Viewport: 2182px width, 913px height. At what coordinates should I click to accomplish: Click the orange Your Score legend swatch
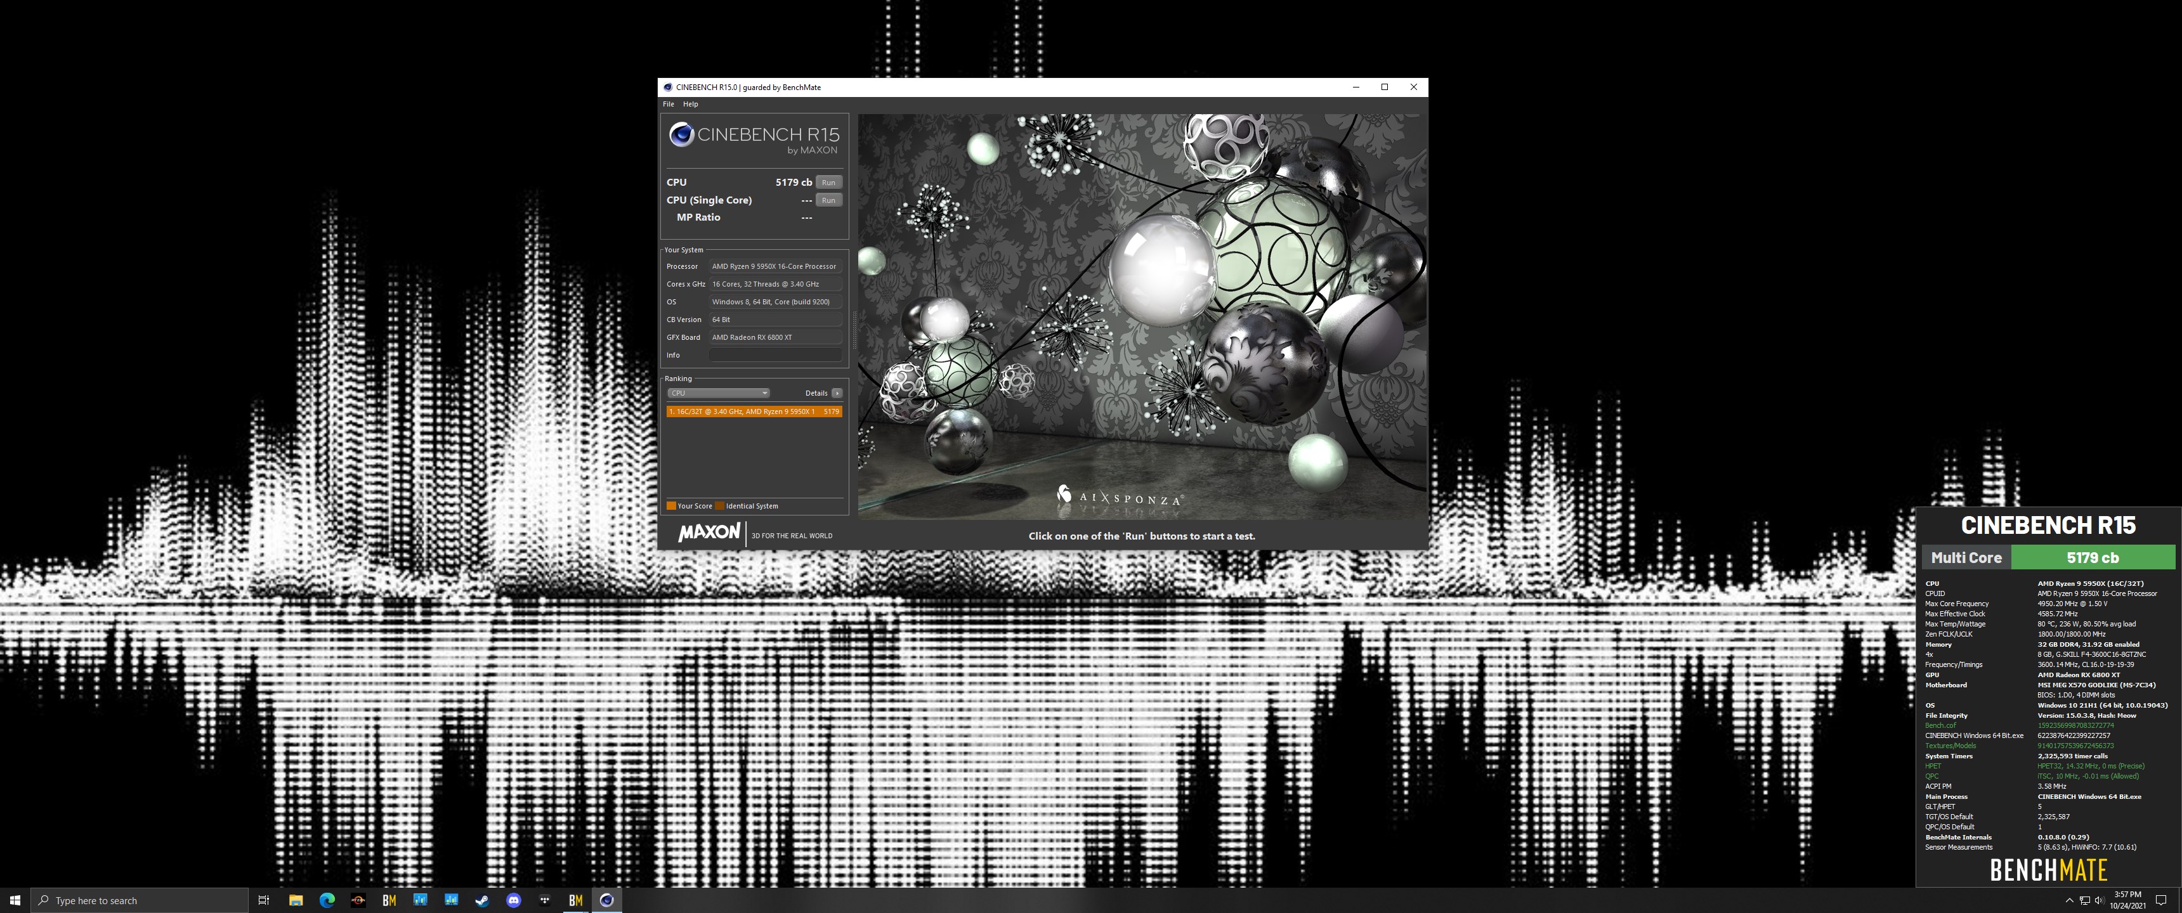(x=671, y=505)
